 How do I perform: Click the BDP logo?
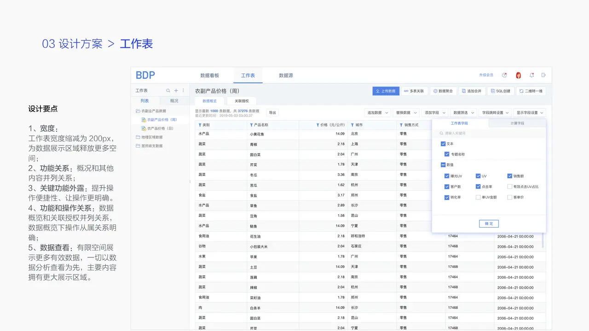coord(145,75)
